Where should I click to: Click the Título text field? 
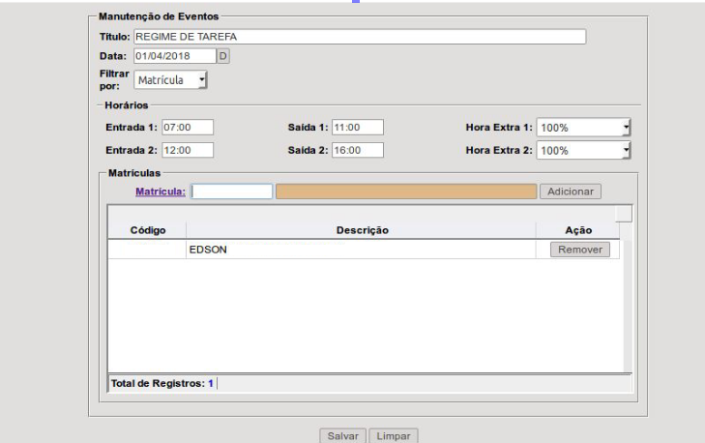coord(360,37)
